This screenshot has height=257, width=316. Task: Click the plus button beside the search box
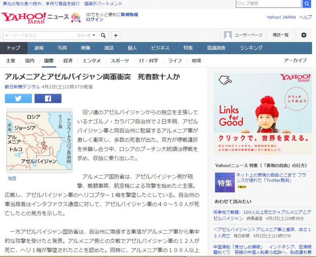pyautogui.click(x=116, y=35)
